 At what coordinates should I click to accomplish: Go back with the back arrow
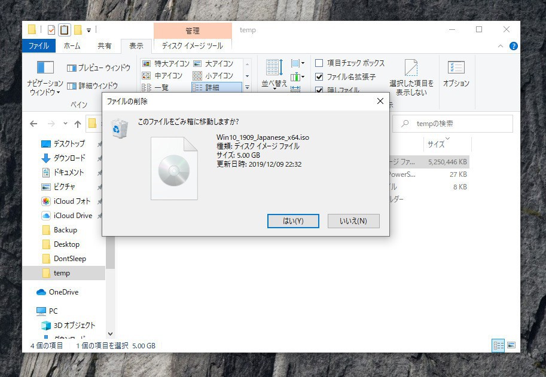pyautogui.click(x=33, y=124)
